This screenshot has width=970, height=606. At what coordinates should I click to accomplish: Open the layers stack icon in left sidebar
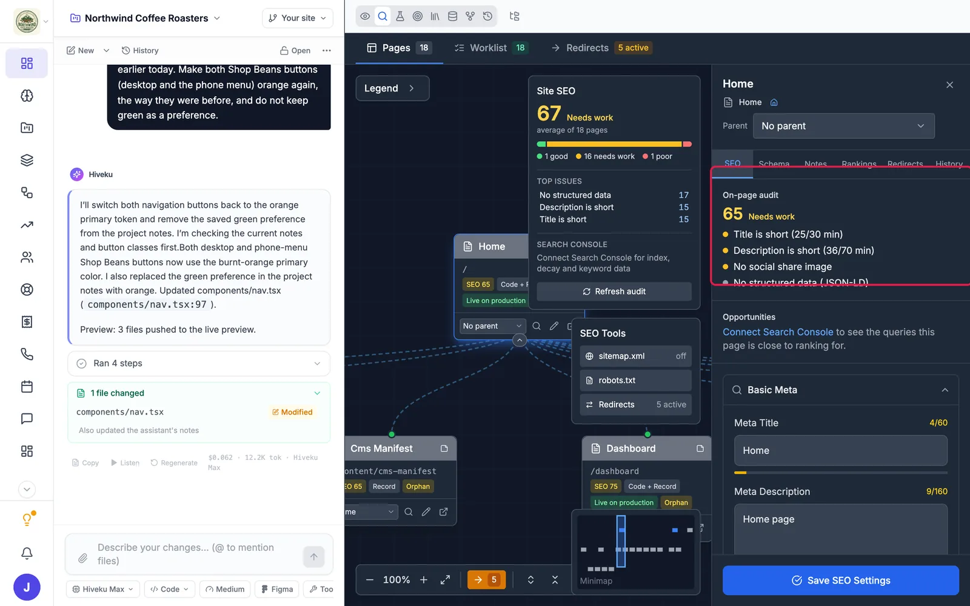pyautogui.click(x=27, y=160)
